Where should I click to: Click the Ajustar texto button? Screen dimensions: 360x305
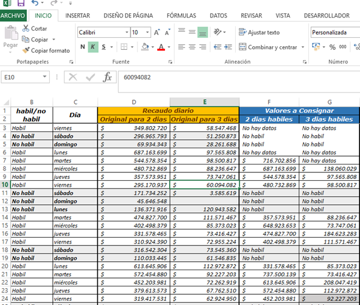tap(259, 32)
